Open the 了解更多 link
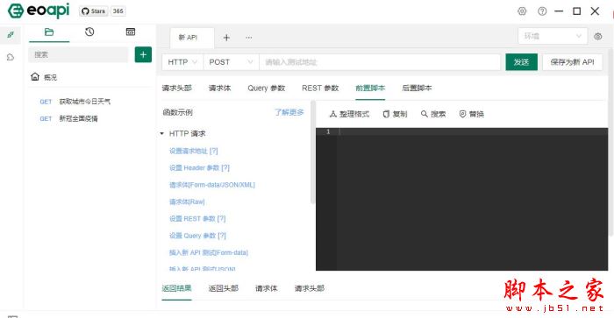This screenshot has width=614, height=318. click(x=289, y=112)
